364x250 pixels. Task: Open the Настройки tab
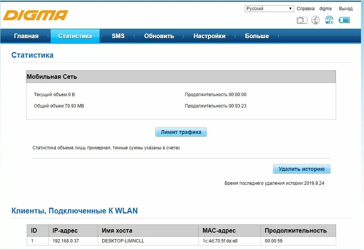[209, 36]
